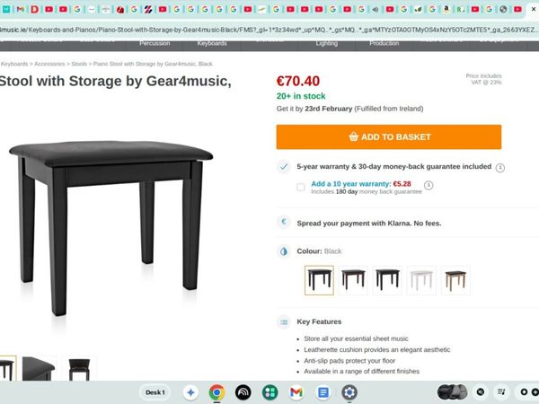Open the Settings gear app in shelf
Screen dimensions: 539x404
[349, 392]
